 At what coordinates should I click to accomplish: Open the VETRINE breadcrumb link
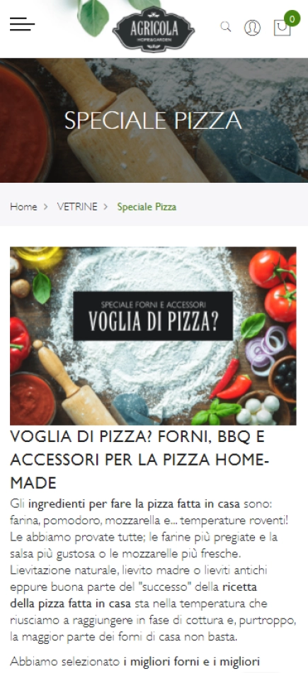point(77,207)
